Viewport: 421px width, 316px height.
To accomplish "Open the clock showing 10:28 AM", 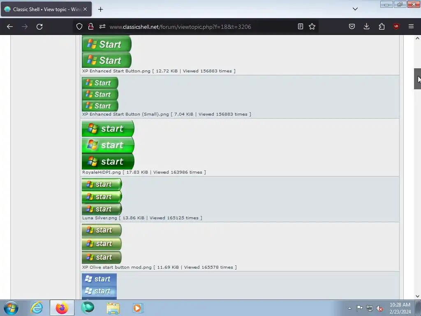I will coord(400,308).
